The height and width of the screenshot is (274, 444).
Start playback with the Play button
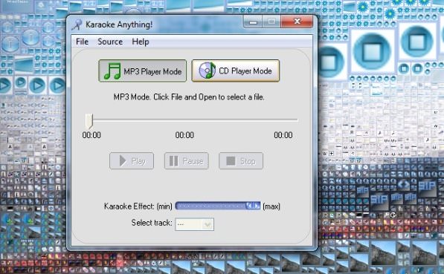click(132, 161)
